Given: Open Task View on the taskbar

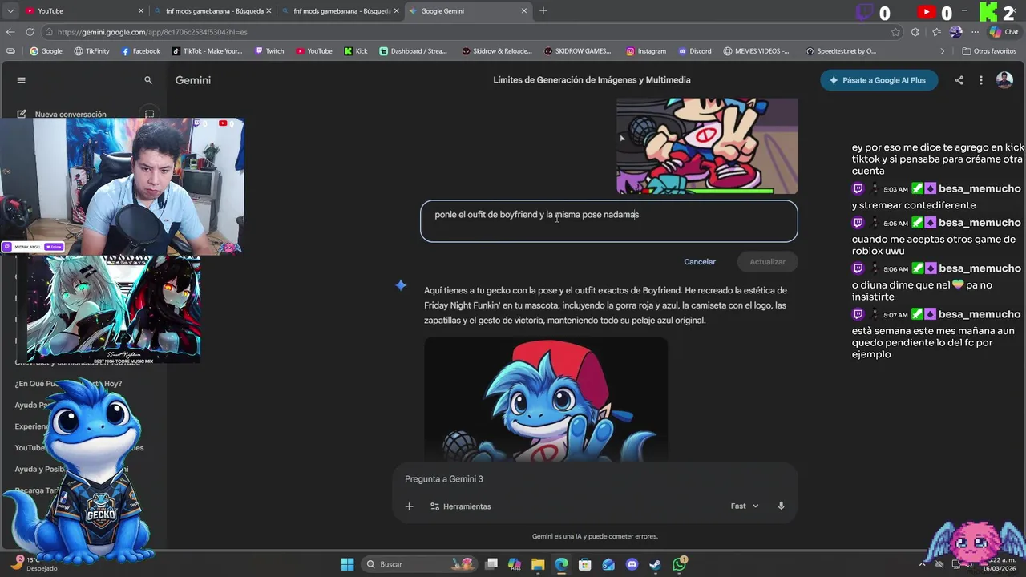Looking at the screenshot, I should 491,564.
